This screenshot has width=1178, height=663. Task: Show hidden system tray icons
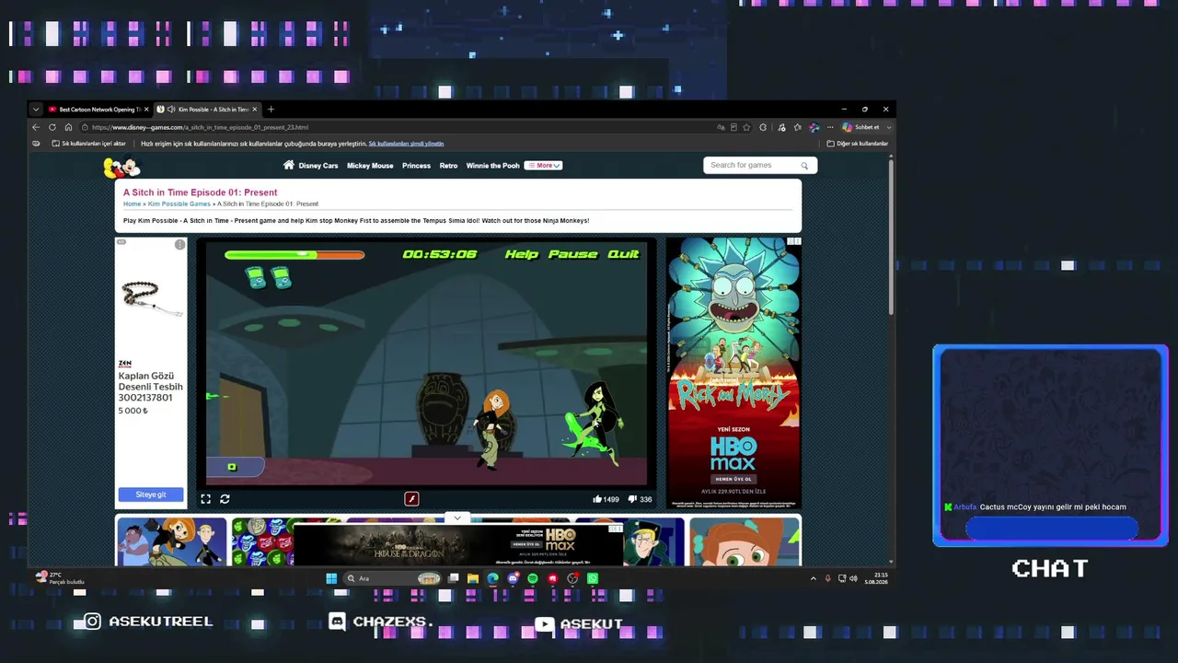(813, 578)
